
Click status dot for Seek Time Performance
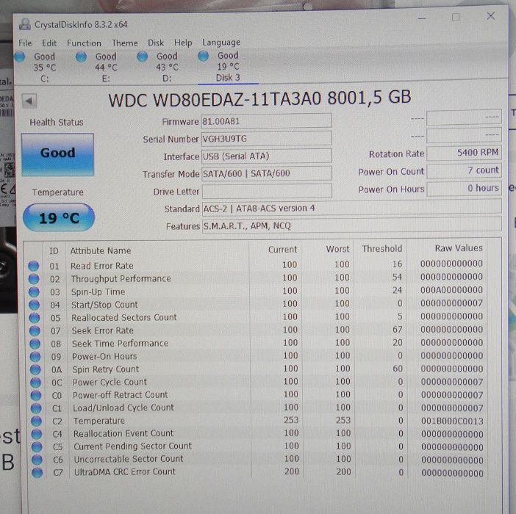point(35,344)
